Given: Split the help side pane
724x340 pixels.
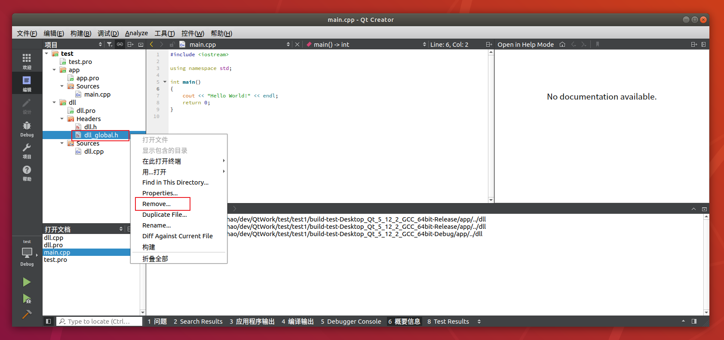Looking at the screenshot, I should (x=694, y=44).
